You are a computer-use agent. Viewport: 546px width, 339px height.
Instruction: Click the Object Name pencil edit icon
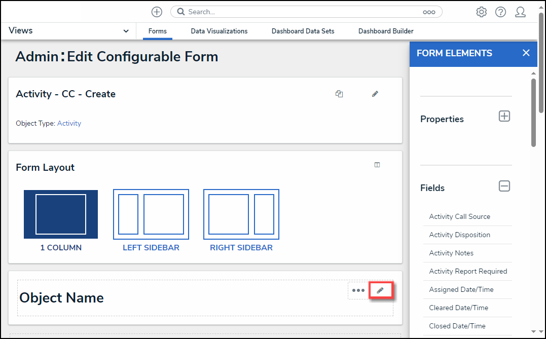click(x=381, y=290)
